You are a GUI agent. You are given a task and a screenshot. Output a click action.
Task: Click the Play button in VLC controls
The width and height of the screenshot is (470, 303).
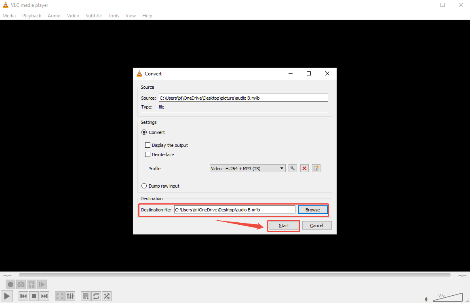click(x=6, y=296)
